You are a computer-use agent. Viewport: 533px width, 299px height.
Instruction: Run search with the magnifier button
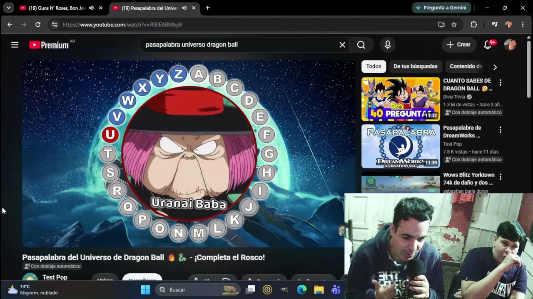tap(361, 45)
